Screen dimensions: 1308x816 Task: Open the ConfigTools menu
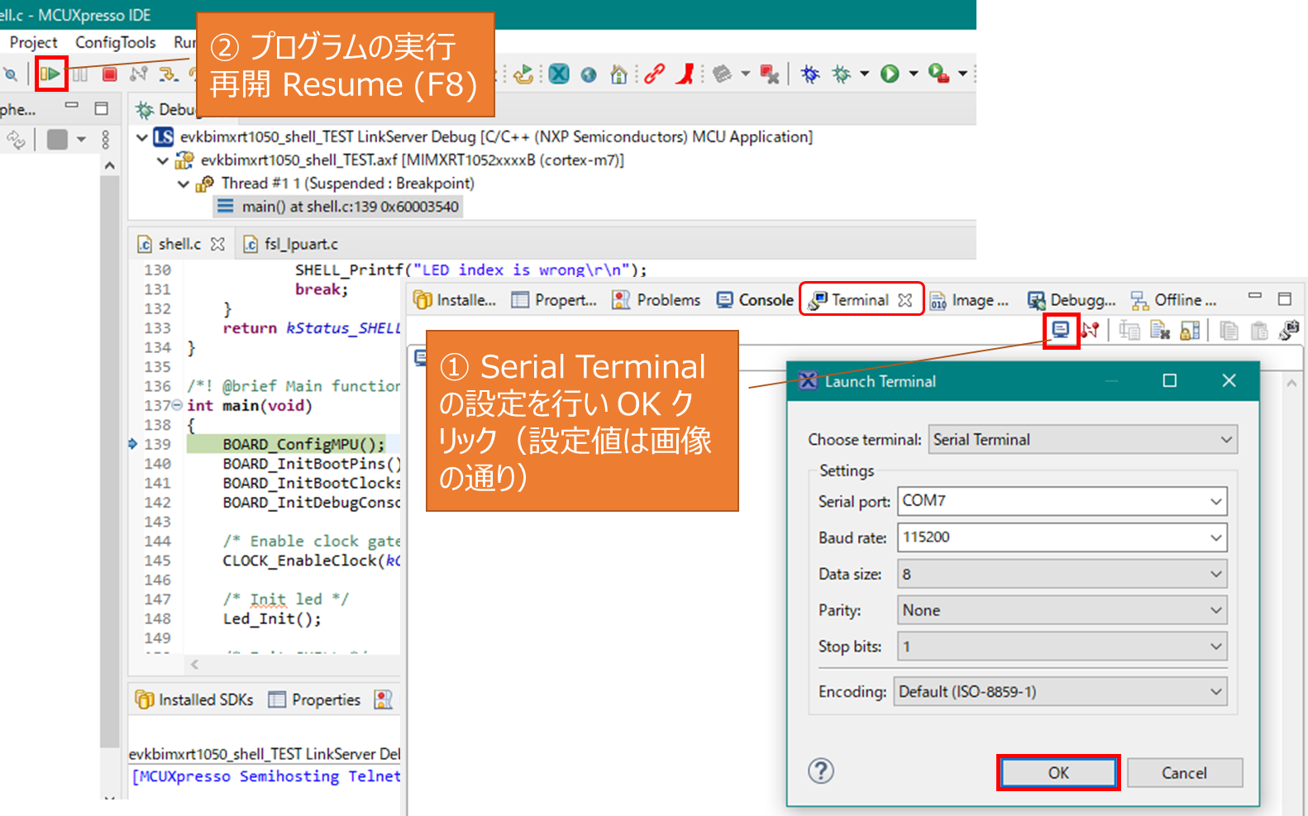point(115,42)
